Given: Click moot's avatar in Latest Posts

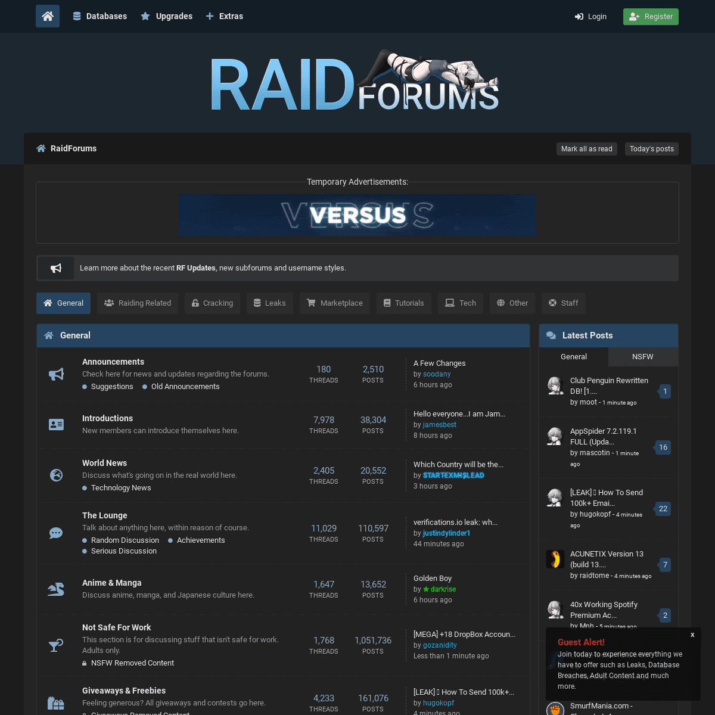Looking at the screenshot, I should (x=555, y=386).
